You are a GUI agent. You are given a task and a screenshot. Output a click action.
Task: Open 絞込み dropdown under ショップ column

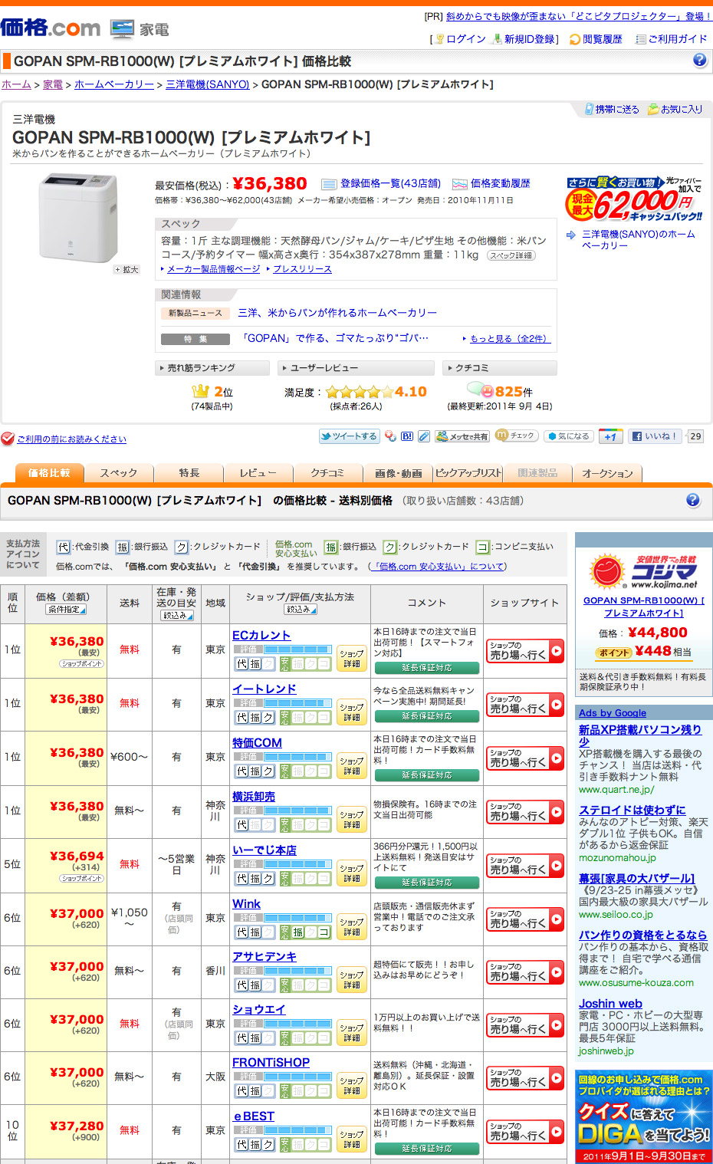point(300,610)
